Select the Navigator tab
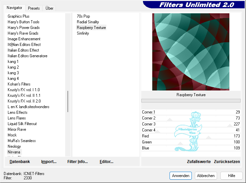This screenshot has height=183, width=246. [15, 8]
